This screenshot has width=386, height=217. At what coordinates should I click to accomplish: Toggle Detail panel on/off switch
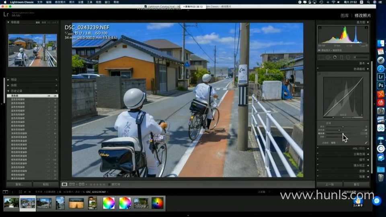click(x=318, y=160)
